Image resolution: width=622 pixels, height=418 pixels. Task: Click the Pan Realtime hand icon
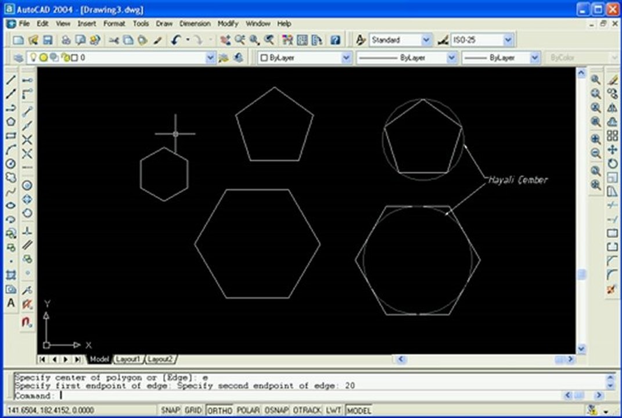click(225, 40)
